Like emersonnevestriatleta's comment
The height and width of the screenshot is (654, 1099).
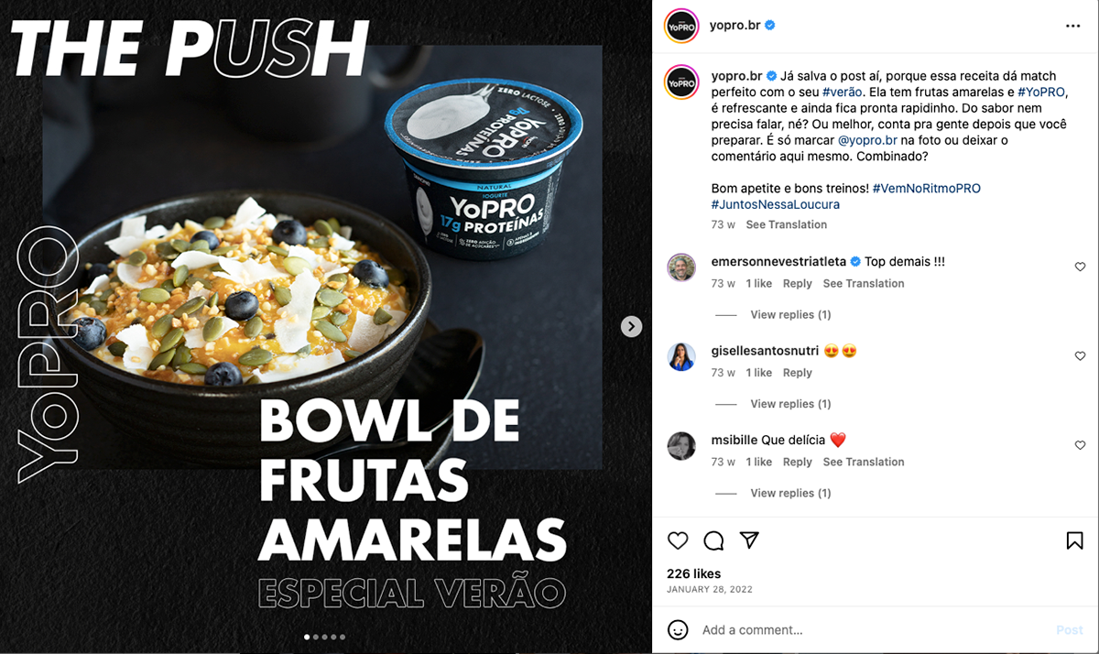point(1080,267)
